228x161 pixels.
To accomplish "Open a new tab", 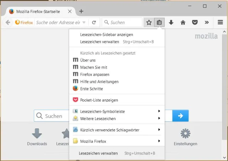I will pos(81,11).
